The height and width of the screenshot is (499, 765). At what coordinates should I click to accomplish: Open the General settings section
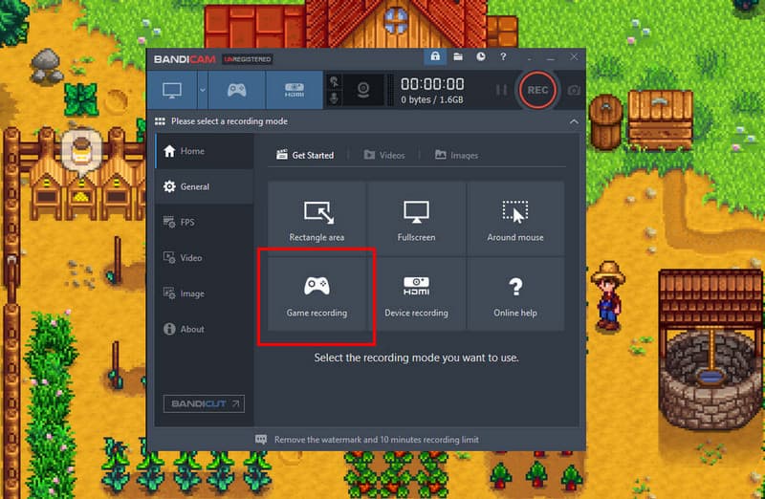point(205,186)
